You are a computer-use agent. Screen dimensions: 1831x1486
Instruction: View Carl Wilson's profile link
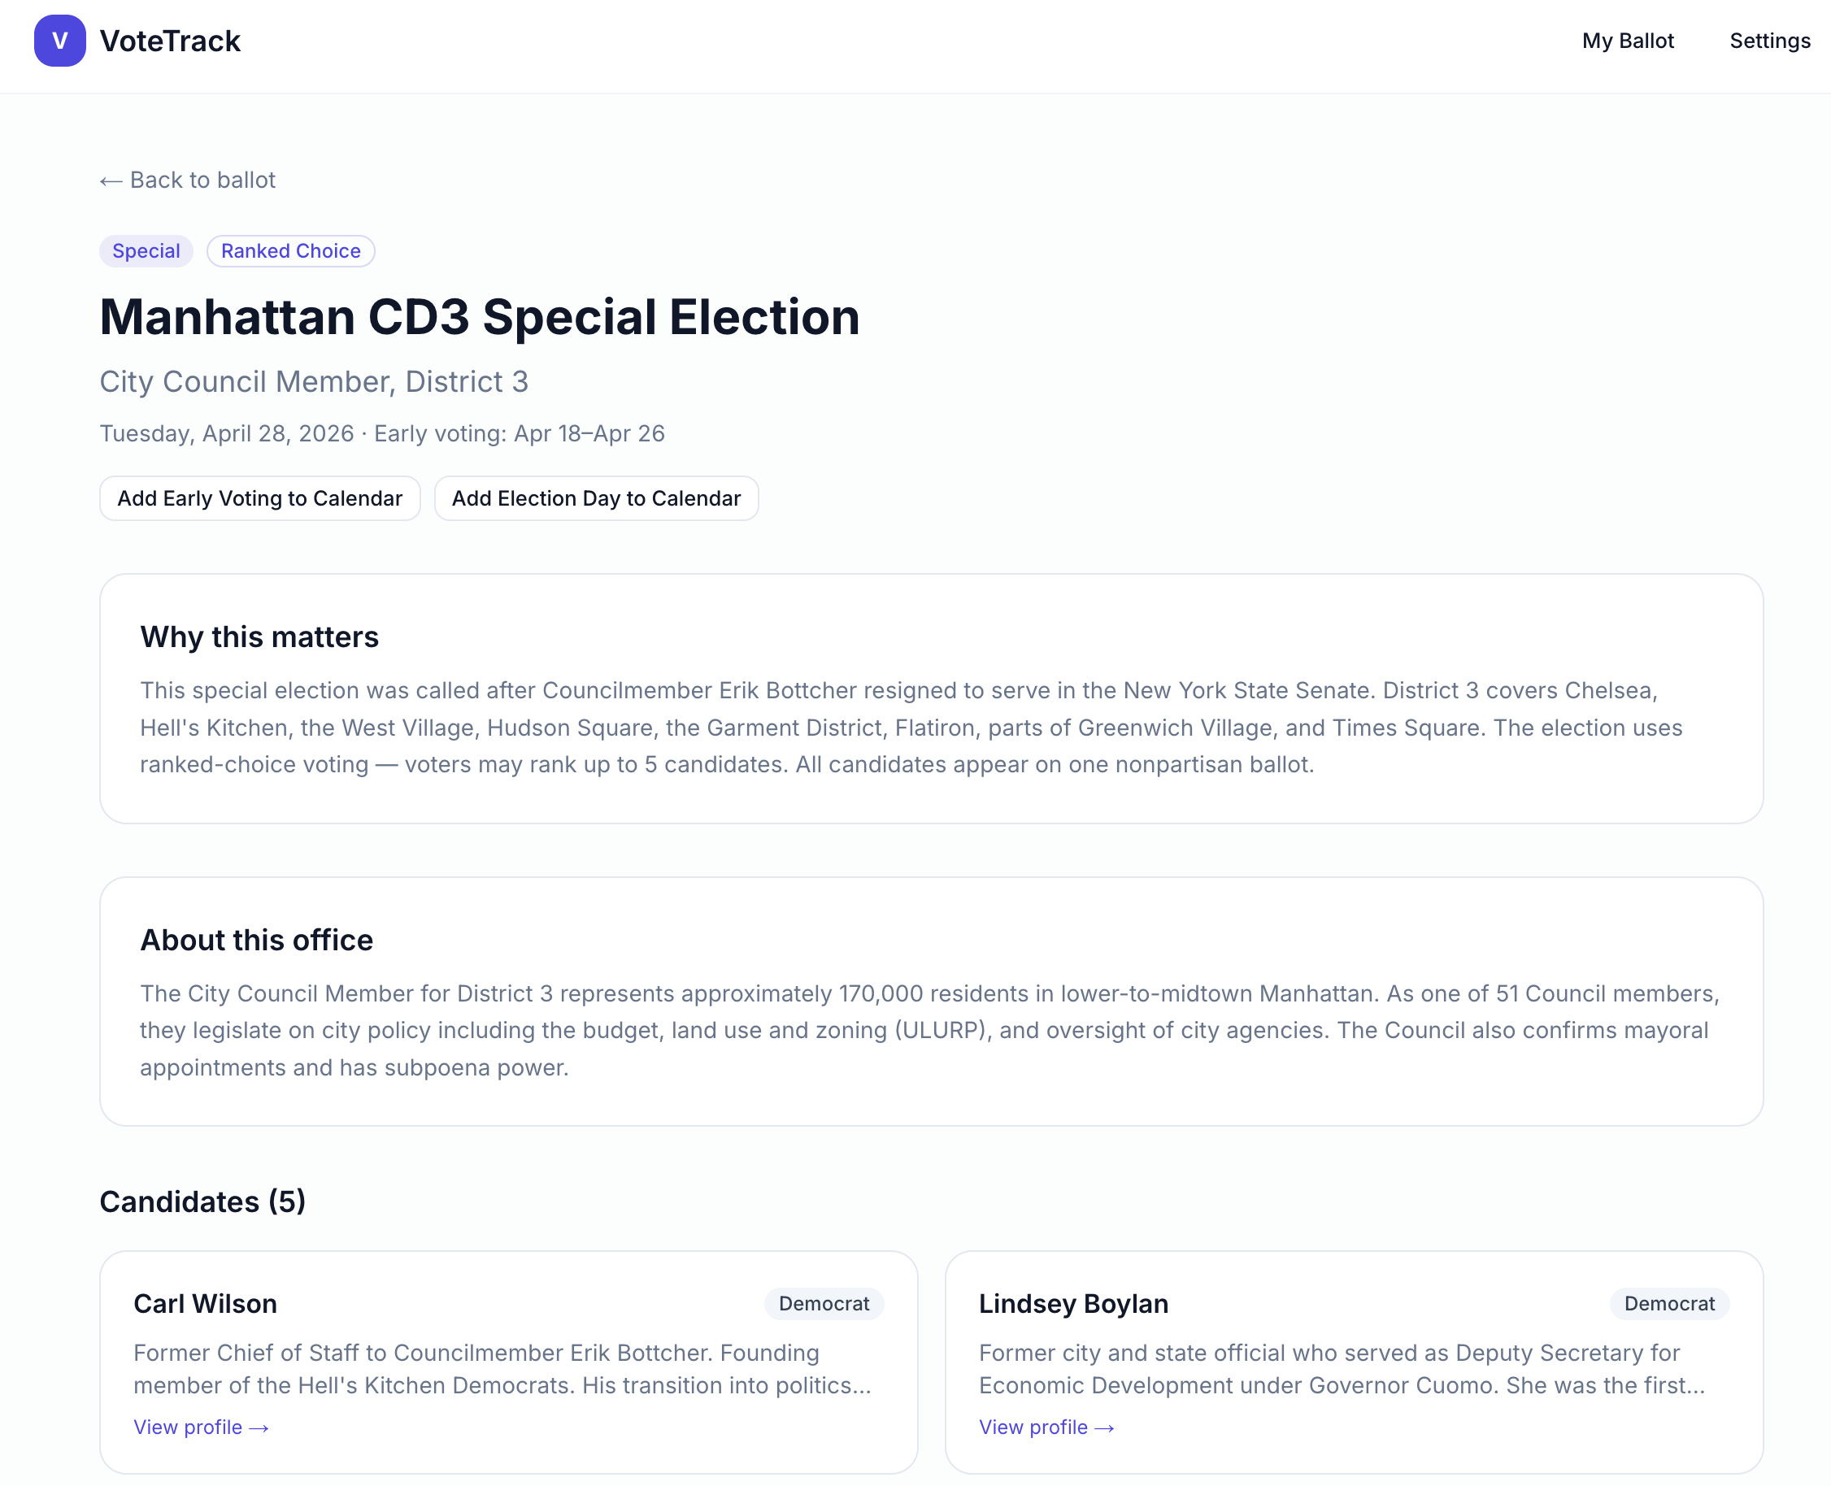[x=201, y=1427]
